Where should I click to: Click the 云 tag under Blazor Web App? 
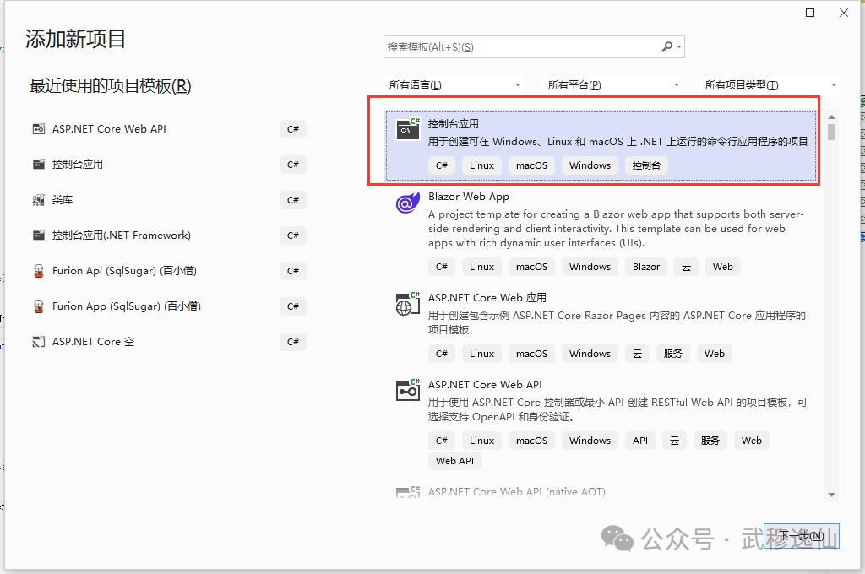pos(686,267)
